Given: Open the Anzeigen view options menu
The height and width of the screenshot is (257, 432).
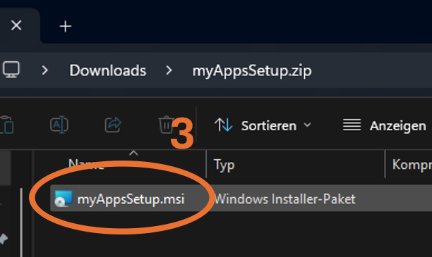Looking at the screenshot, I should [x=384, y=125].
